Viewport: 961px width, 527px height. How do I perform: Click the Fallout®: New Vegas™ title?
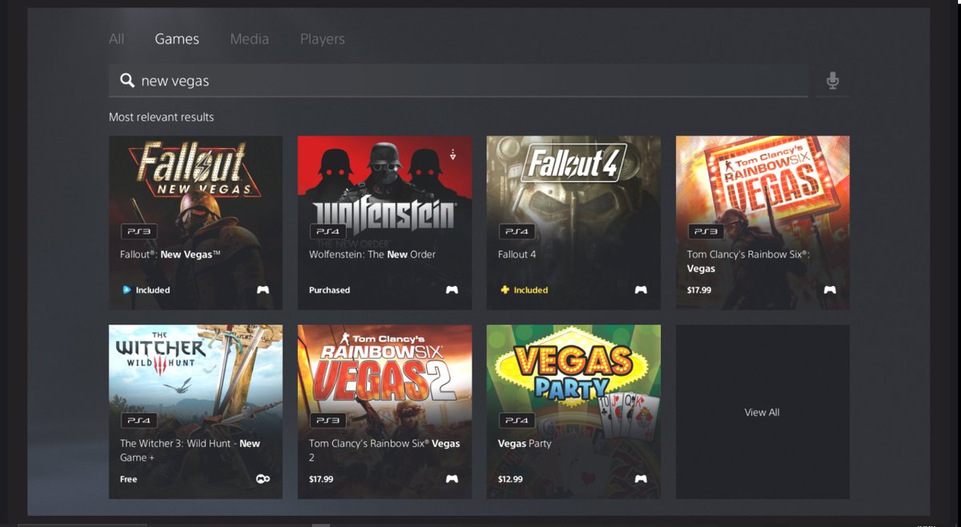click(170, 254)
